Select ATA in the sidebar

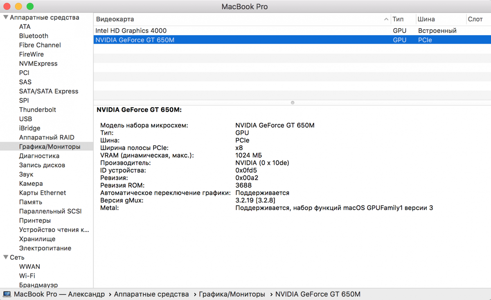(x=25, y=27)
